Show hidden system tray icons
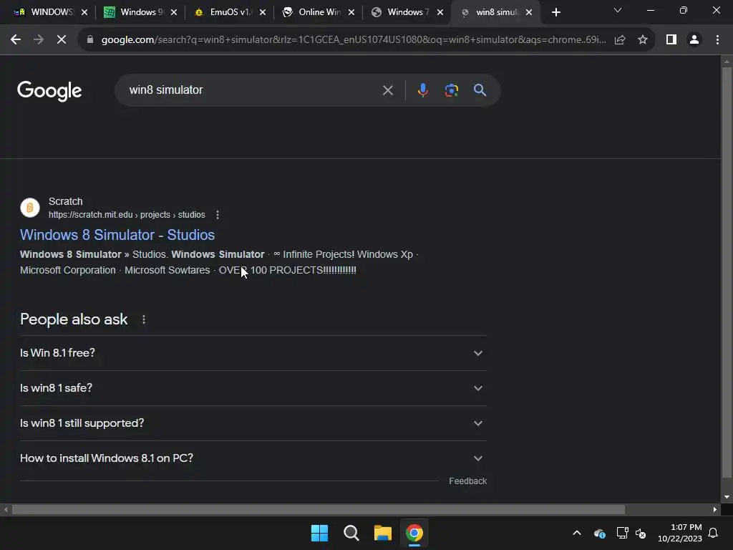The width and height of the screenshot is (733, 550). point(577,533)
